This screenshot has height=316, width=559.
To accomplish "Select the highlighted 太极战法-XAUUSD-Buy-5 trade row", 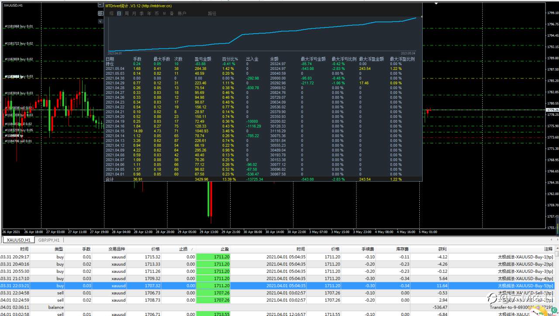I will click(x=278, y=285).
